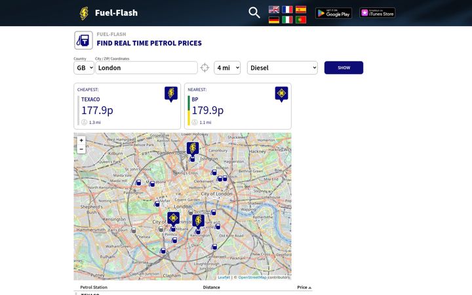472x295 pixels.
Task: Zoom out the map with minus
Action: click(81, 149)
